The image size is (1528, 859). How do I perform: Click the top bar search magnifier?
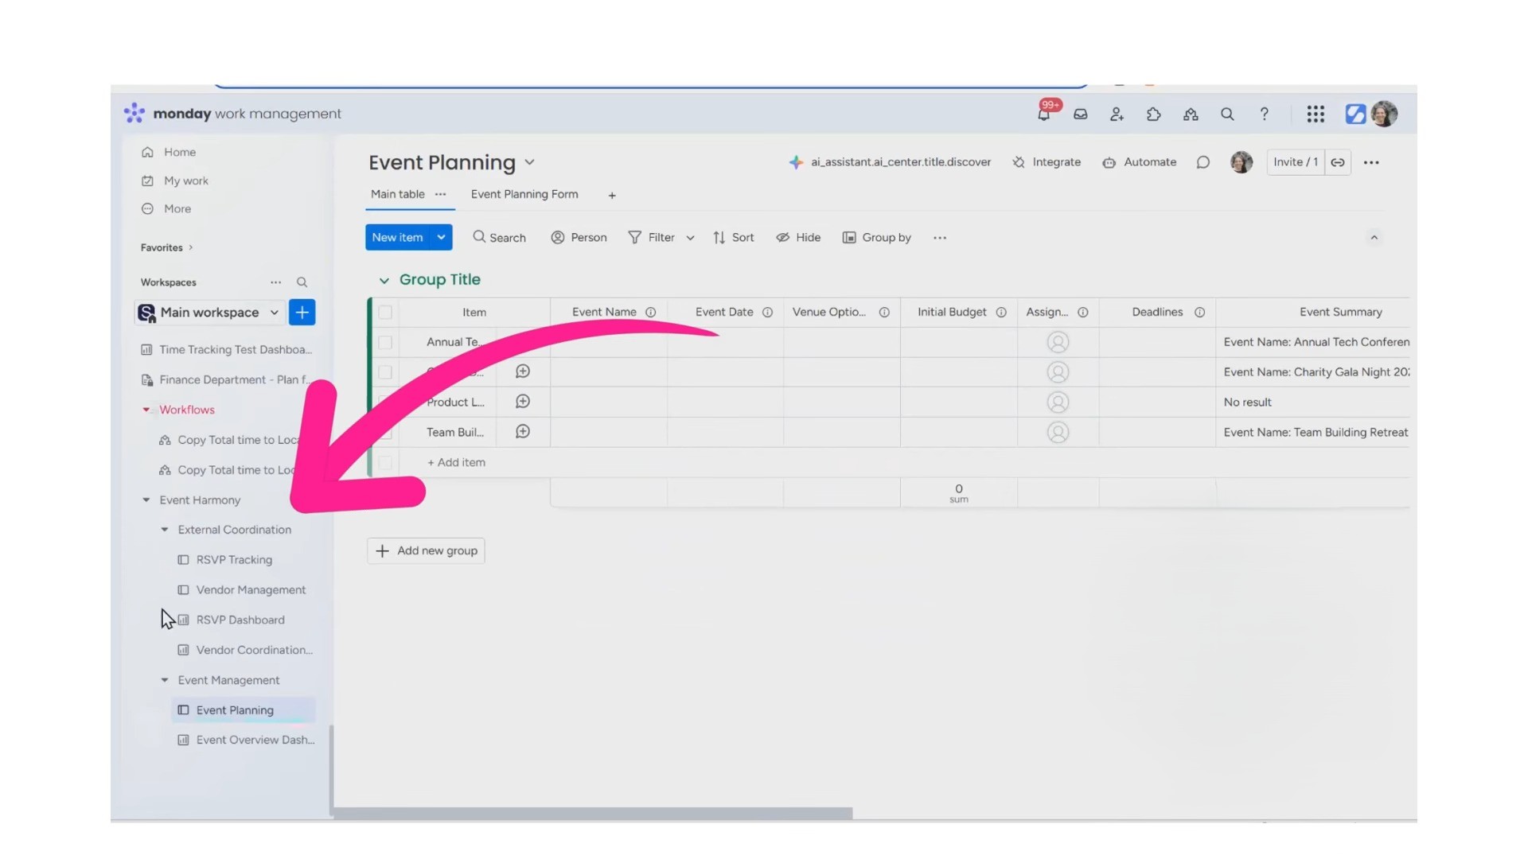click(x=1227, y=115)
